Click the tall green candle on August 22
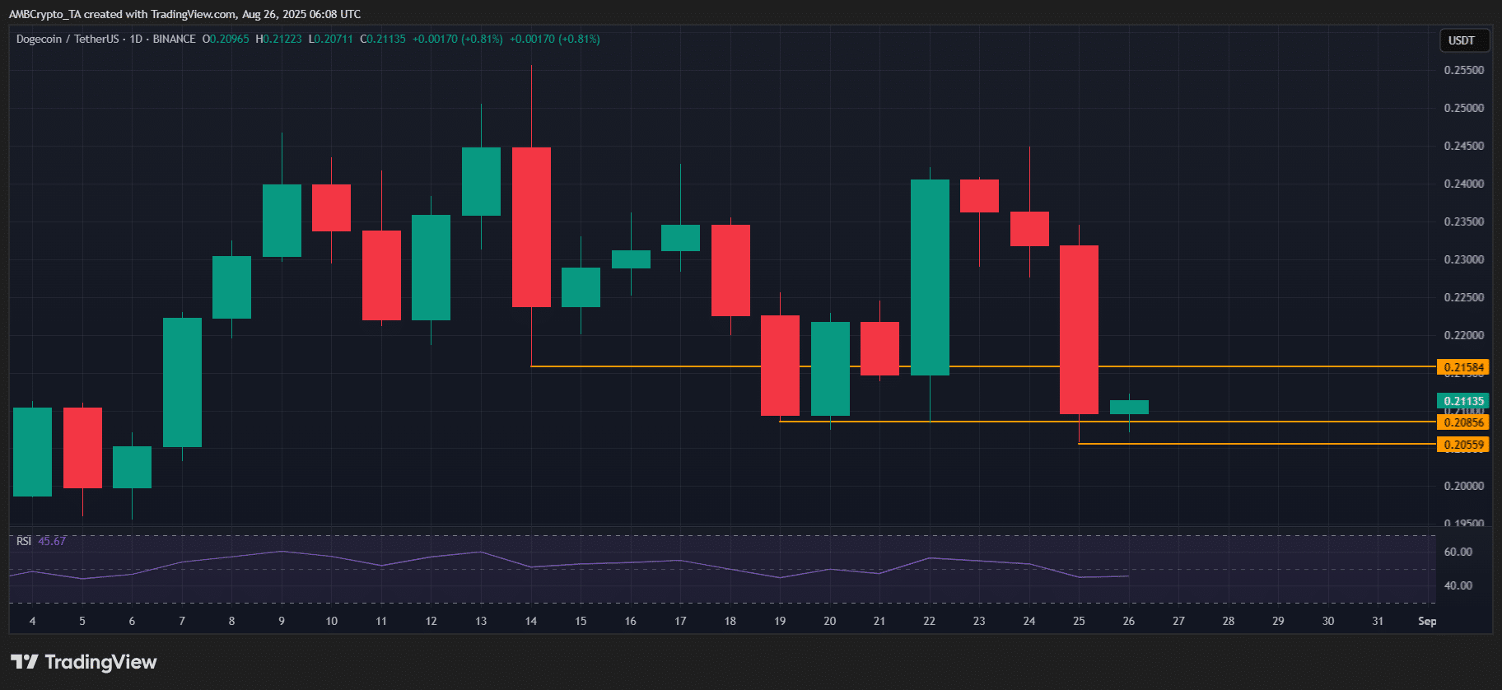1502x690 pixels. pos(930,277)
